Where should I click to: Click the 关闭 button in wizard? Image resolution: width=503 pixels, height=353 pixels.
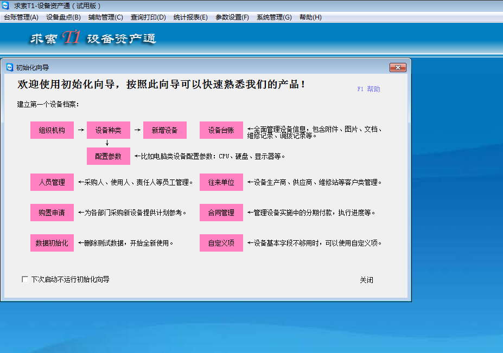click(x=366, y=280)
